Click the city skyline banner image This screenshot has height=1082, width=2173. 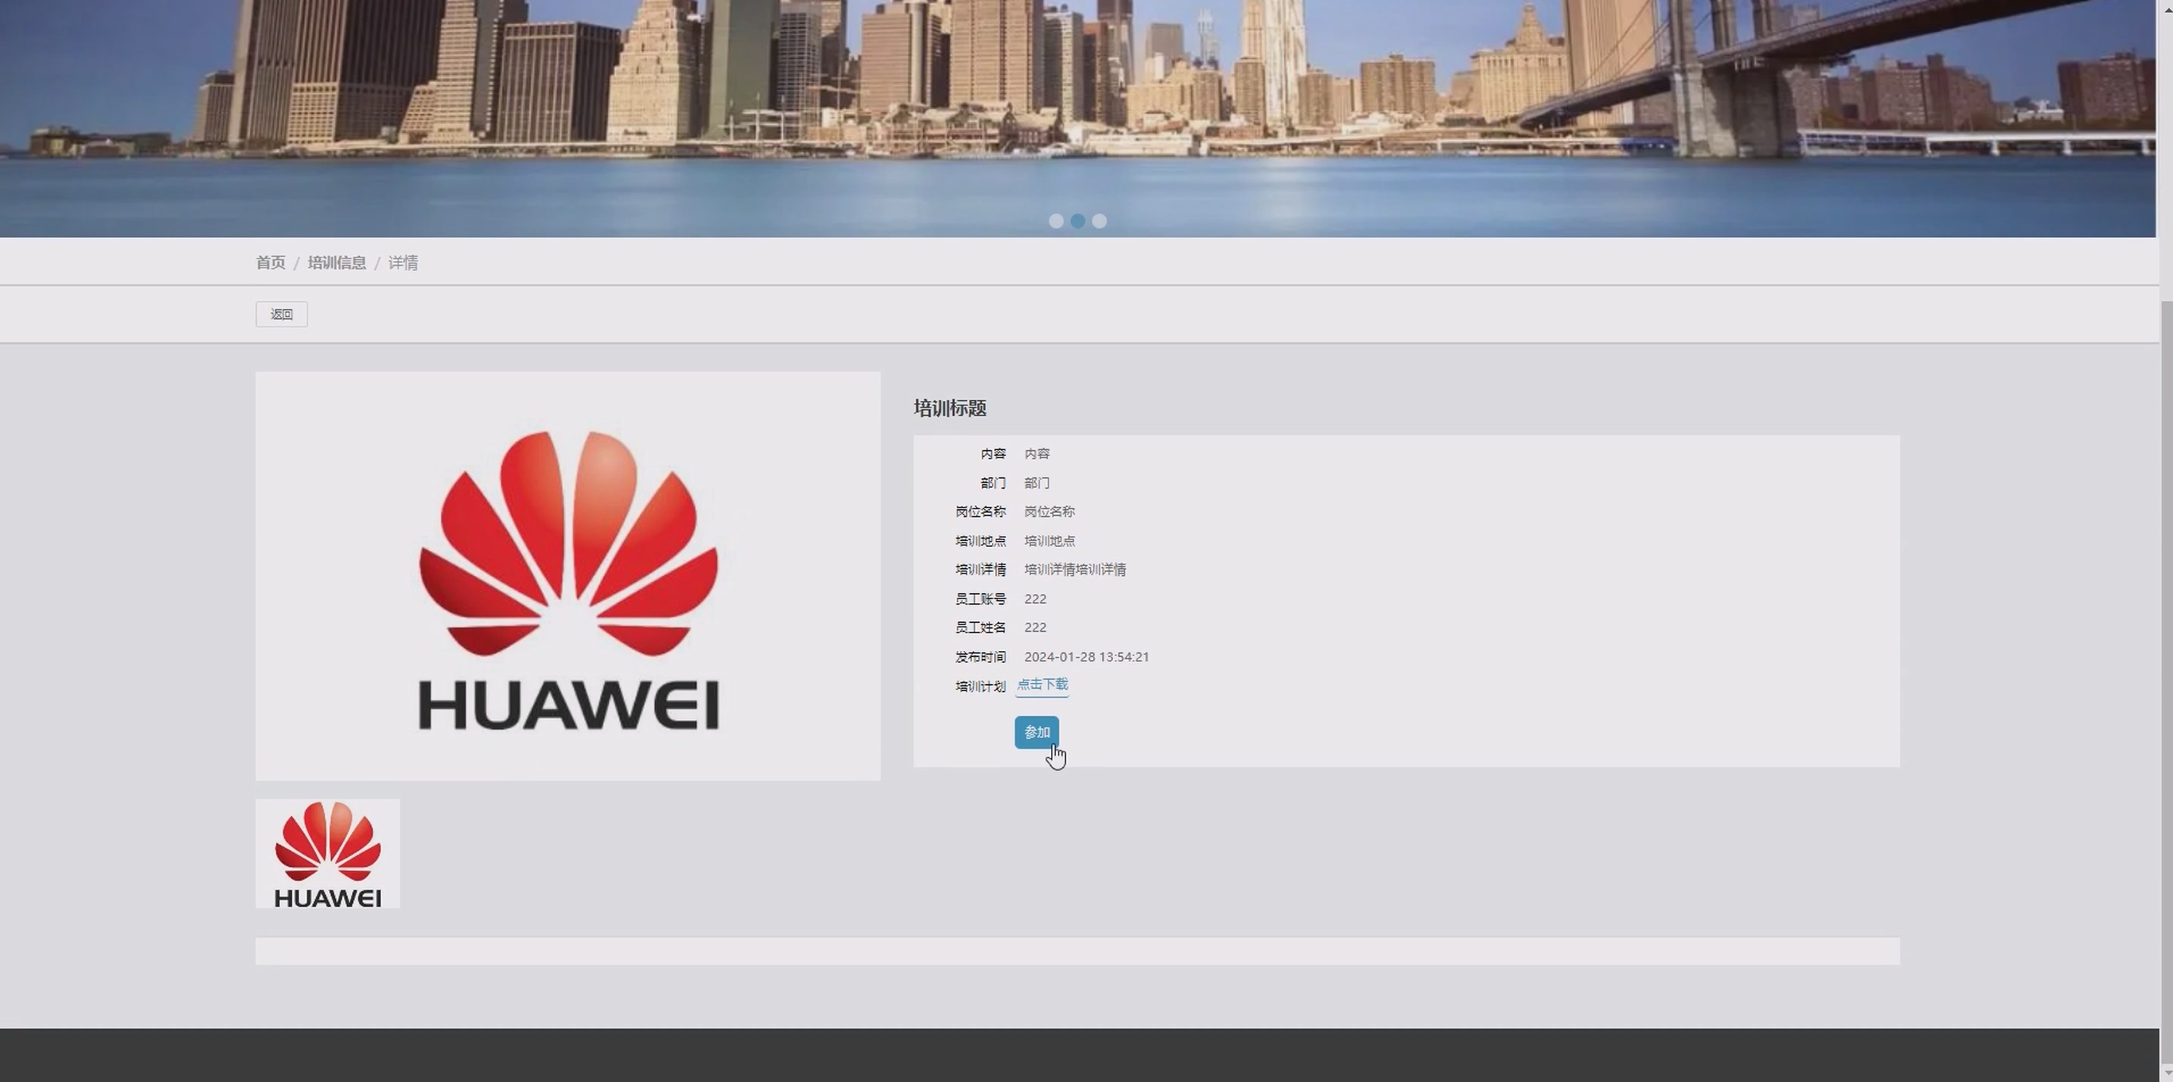point(1078,118)
